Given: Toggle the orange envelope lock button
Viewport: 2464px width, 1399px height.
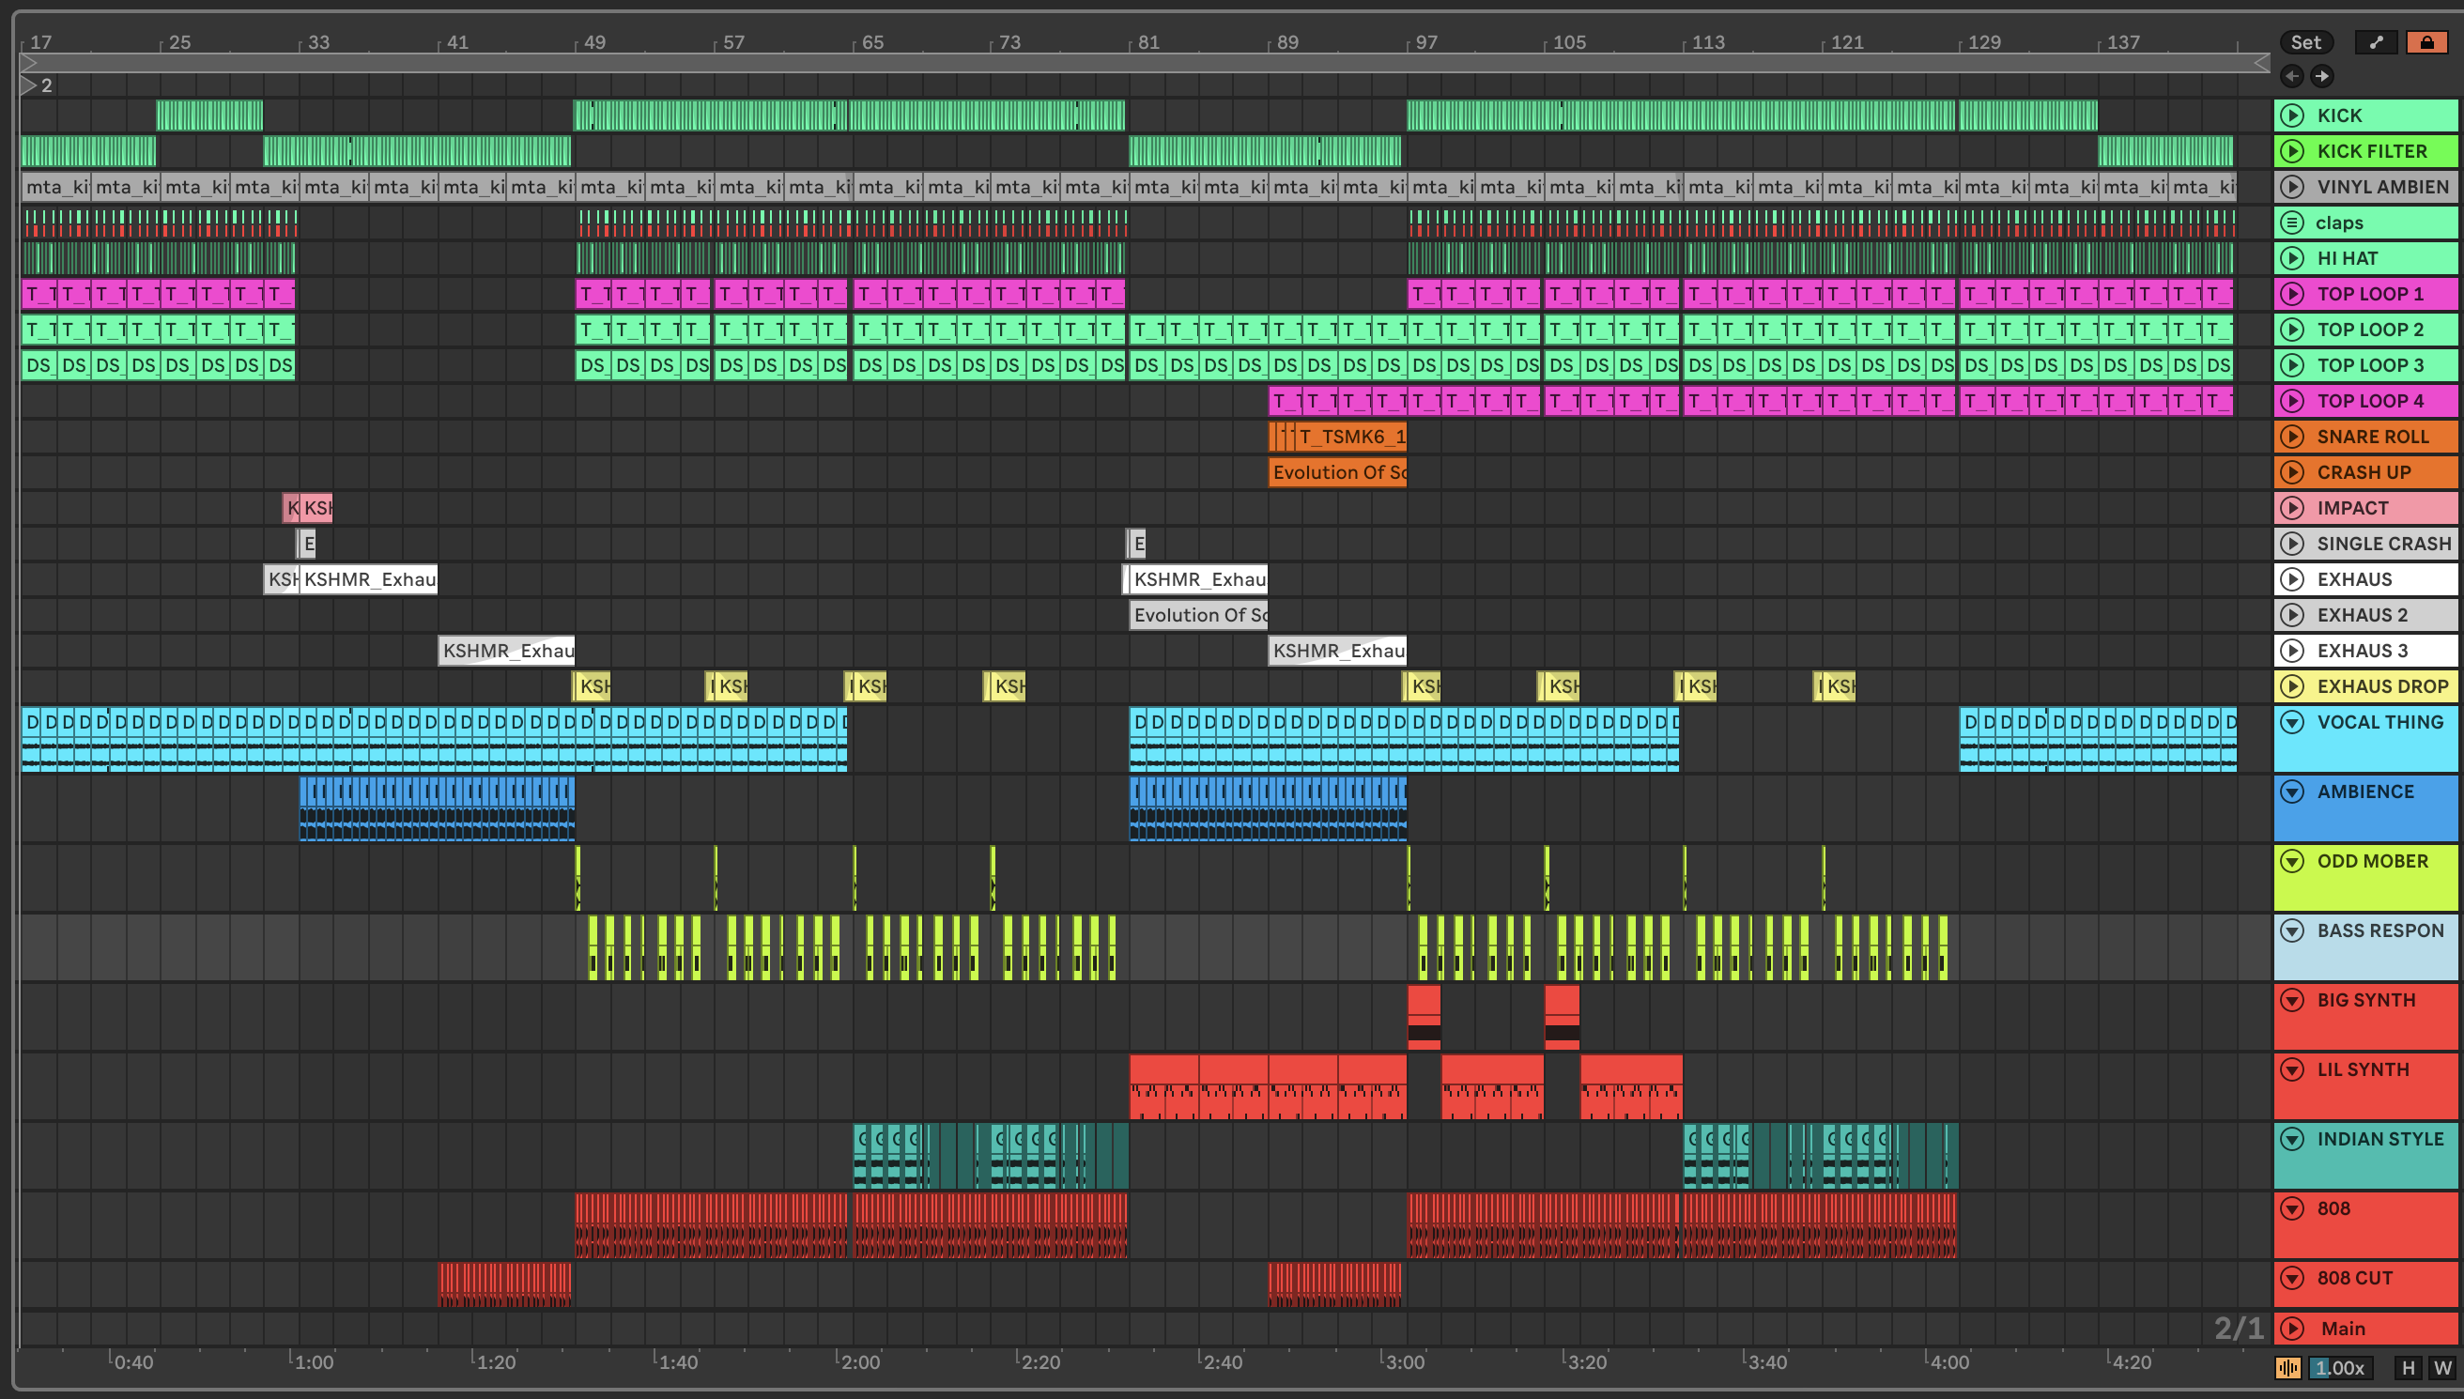Looking at the screenshot, I should (2426, 42).
